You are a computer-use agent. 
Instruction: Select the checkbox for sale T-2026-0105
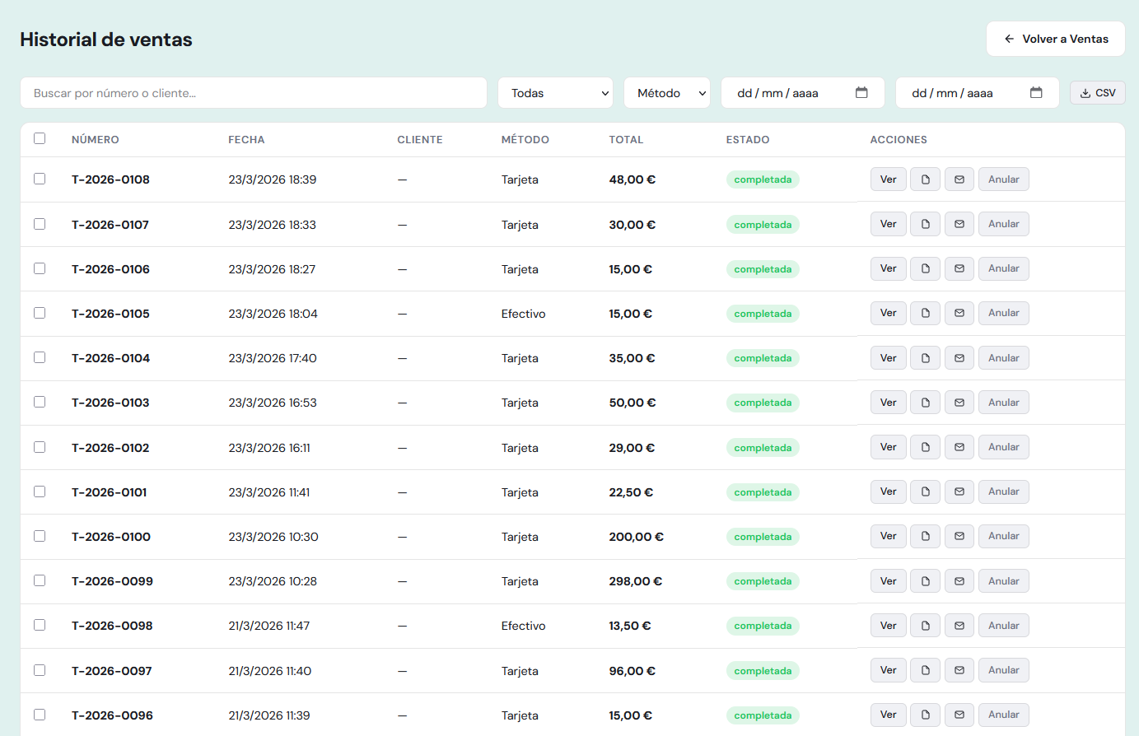pyautogui.click(x=40, y=312)
